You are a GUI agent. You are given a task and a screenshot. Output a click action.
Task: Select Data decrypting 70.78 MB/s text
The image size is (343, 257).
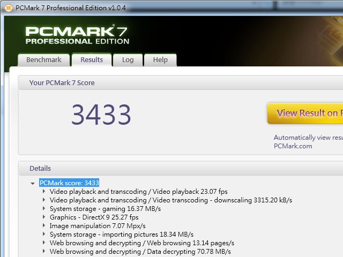[140, 251]
